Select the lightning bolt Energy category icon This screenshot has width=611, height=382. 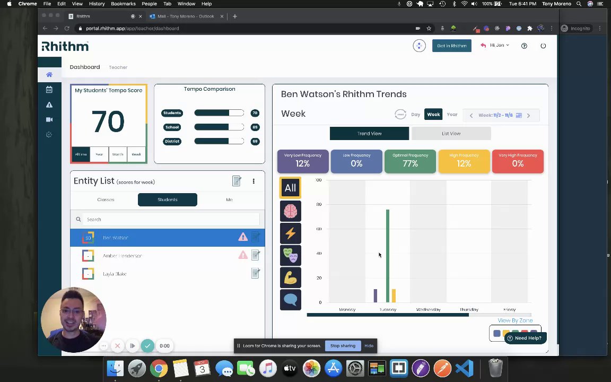coord(290,233)
